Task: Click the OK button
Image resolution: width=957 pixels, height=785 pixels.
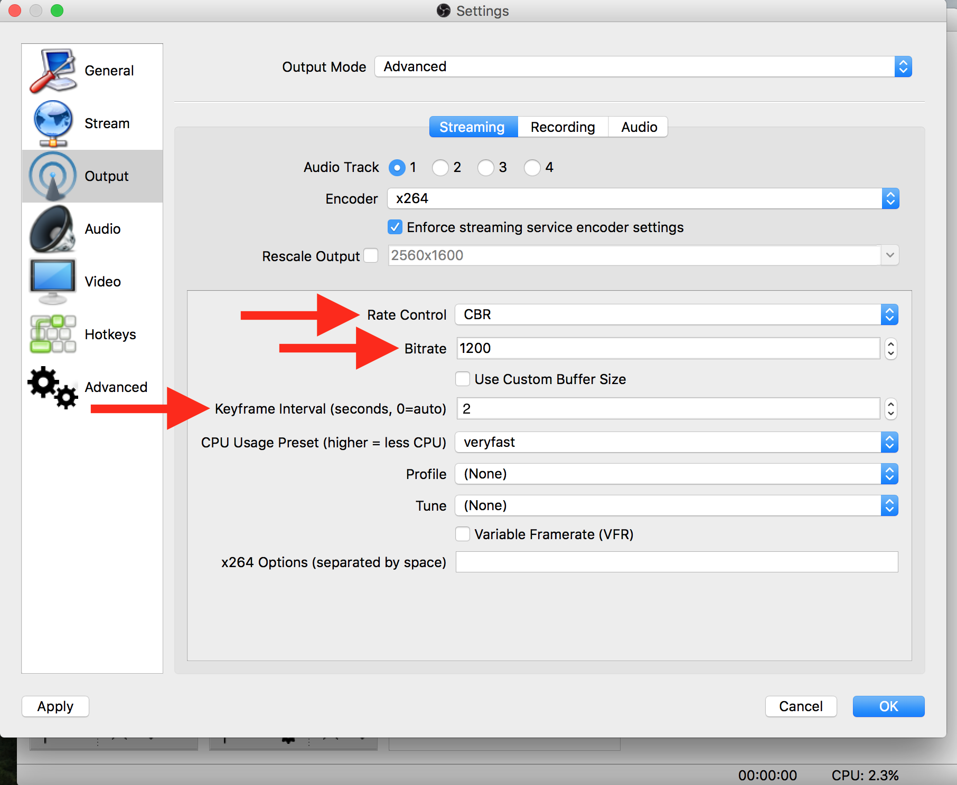Action: [889, 706]
